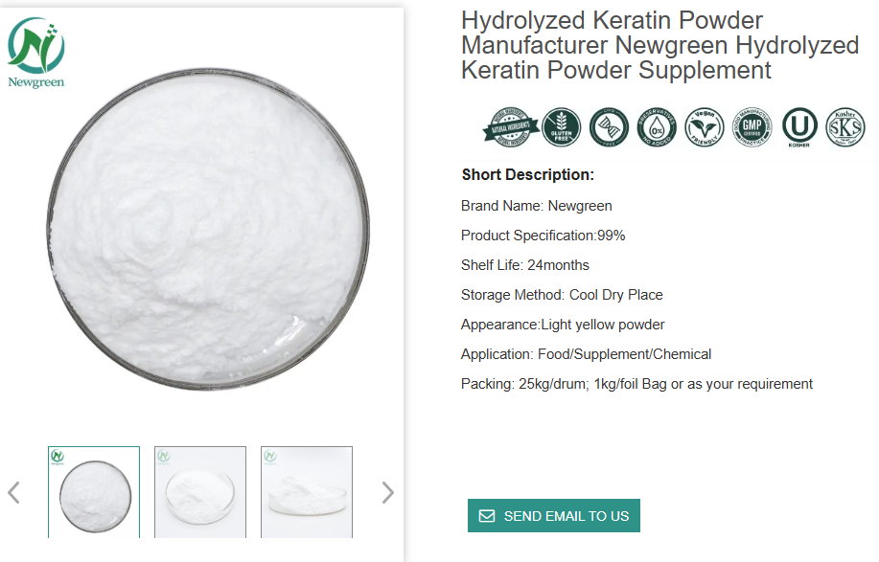
Task: Click the SKS Kosher badge
Action: 845,127
